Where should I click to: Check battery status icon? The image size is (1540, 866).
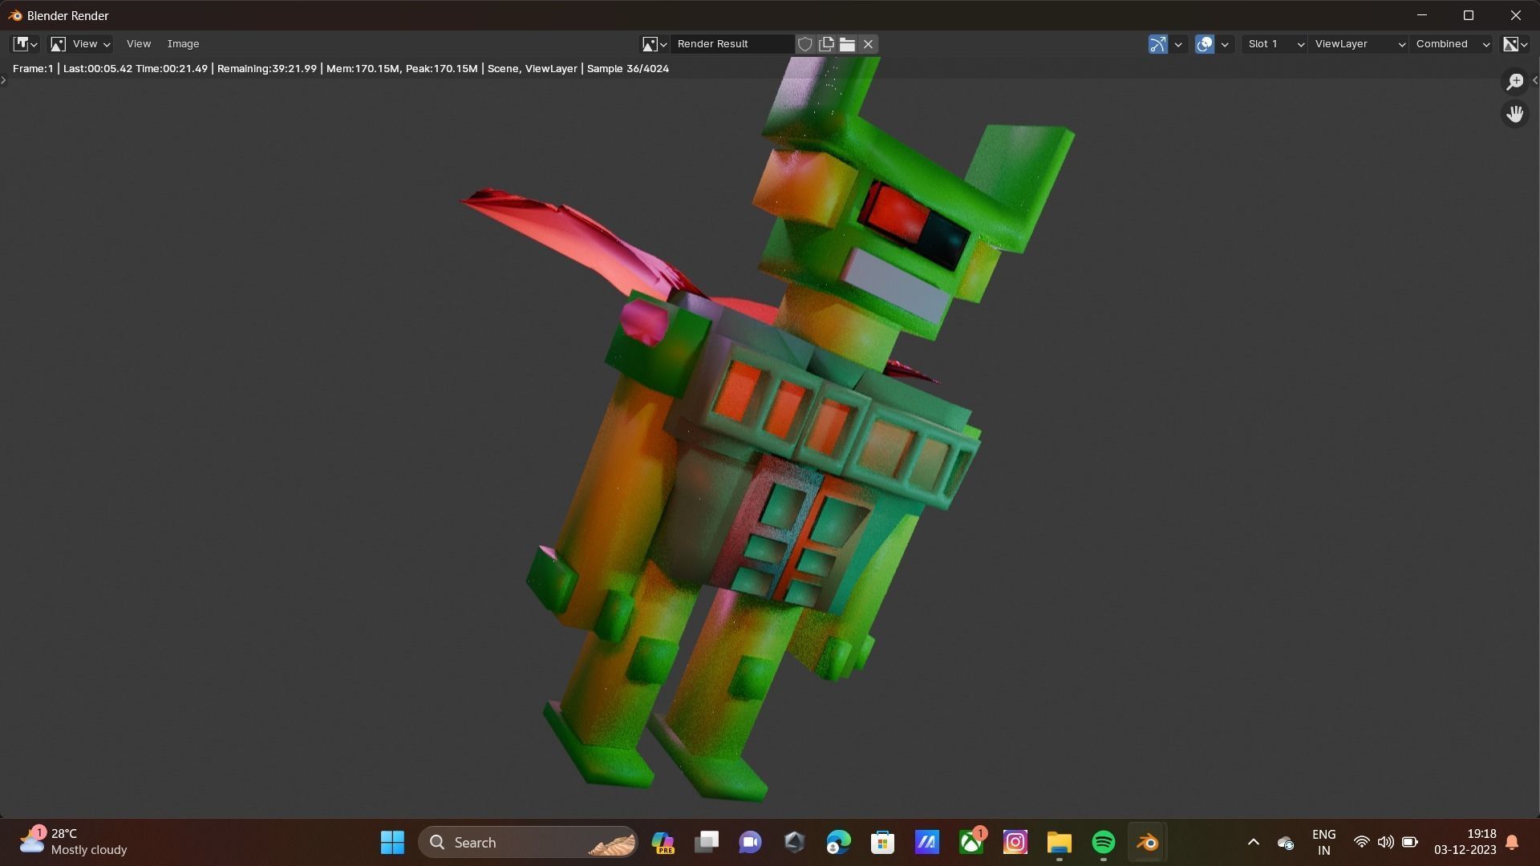pyautogui.click(x=1409, y=842)
